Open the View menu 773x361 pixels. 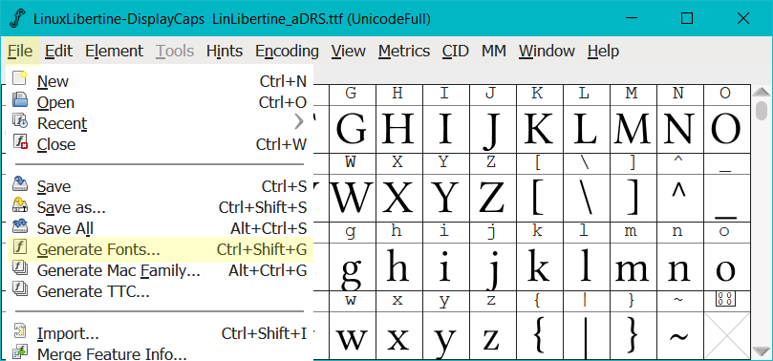coord(349,51)
